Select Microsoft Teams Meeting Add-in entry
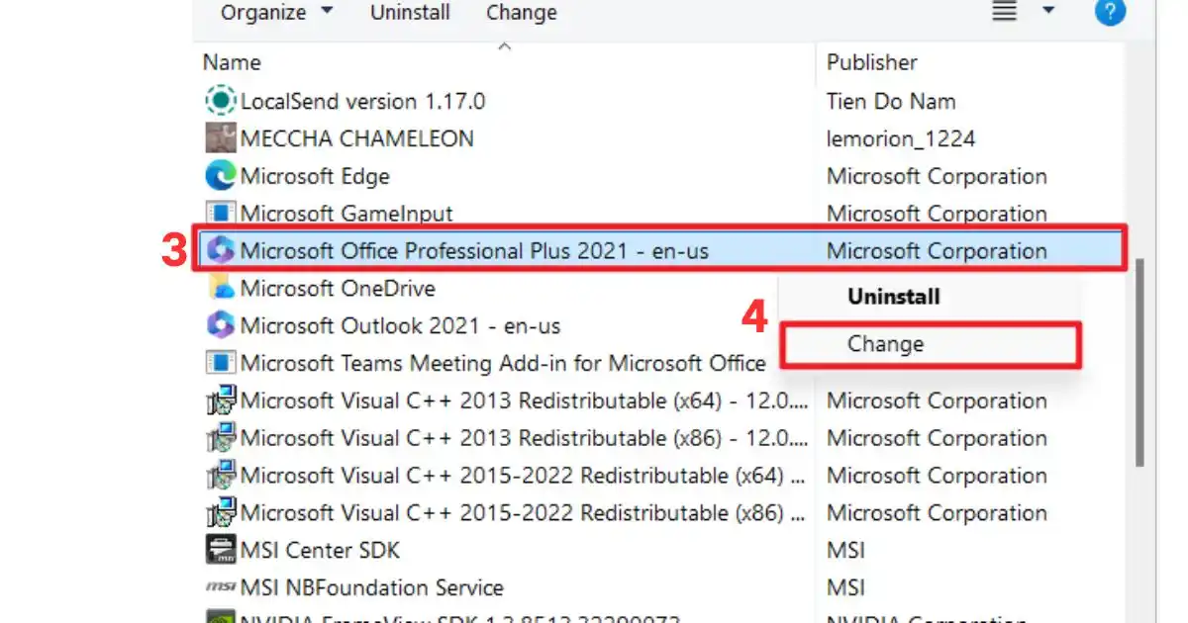 503,363
